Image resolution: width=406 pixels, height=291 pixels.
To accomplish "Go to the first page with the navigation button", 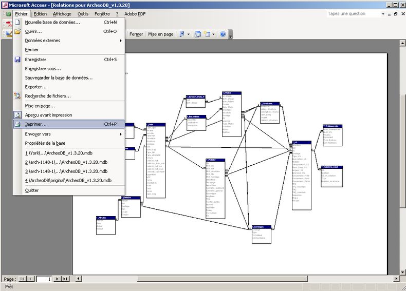I will click(x=22, y=279).
